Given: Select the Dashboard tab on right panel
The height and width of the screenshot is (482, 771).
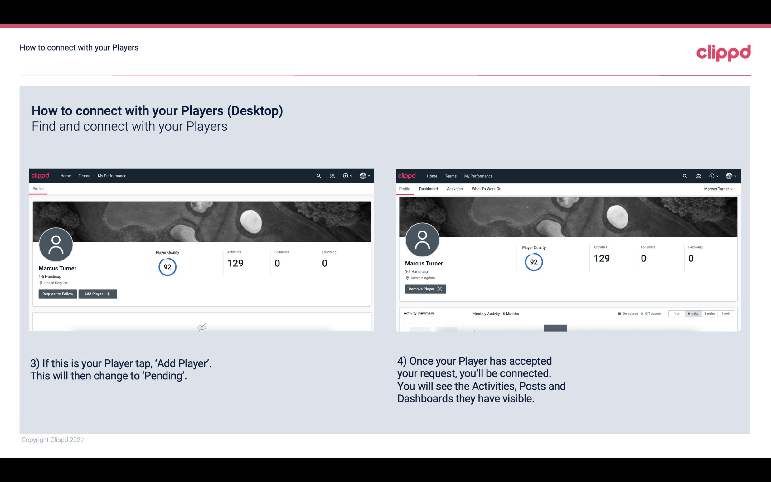Looking at the screenshot, I should pyautogui.click(x=428, y=189).
